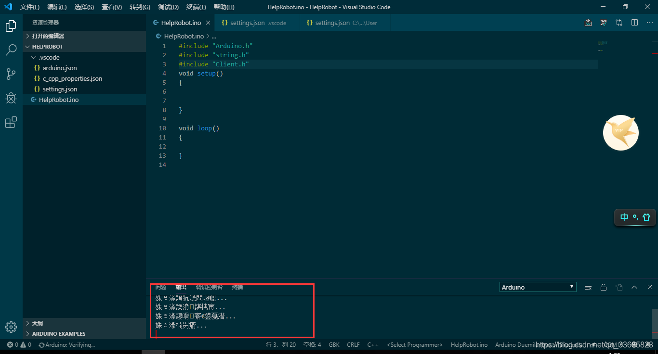This screenshot has width=658, height=354.
Task: Click Arduino: Verifying... status item
Action: click(x=67, y=344)
